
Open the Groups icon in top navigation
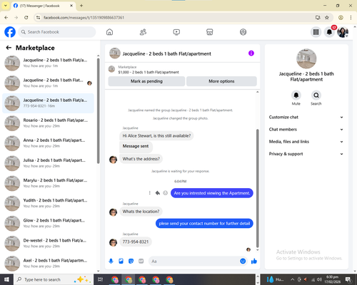coord(243,32)
